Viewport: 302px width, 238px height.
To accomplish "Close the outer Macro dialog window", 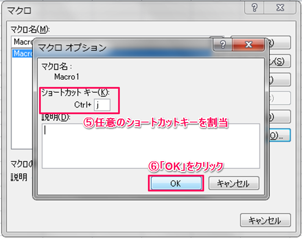I will click(x=280, y=8).
